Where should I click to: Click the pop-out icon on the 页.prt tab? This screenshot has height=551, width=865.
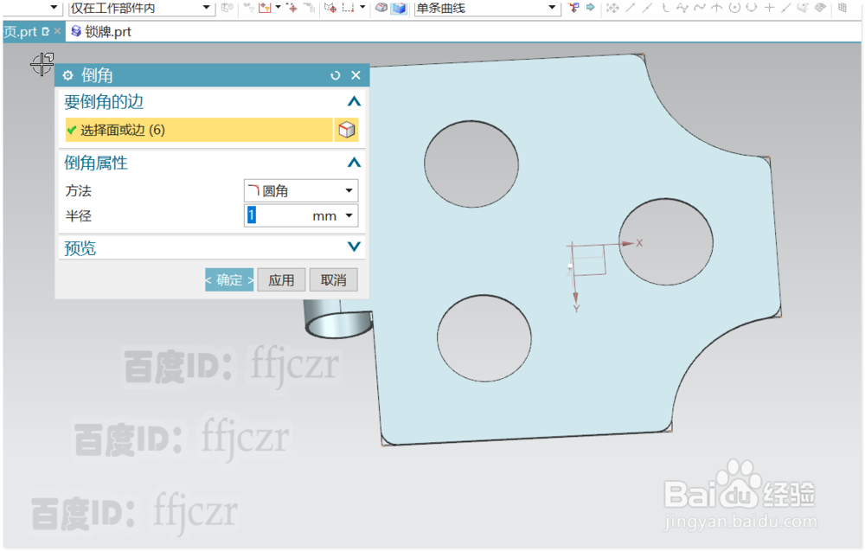click(46, 31)
